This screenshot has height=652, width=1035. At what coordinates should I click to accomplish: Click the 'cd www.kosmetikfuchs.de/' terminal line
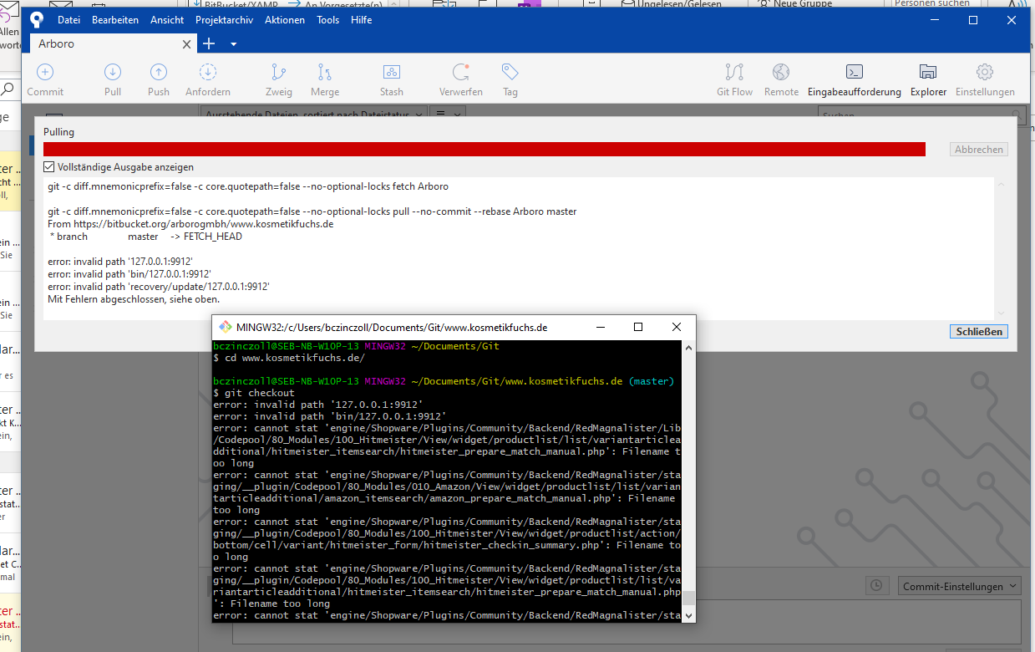(x=289, y=358)
